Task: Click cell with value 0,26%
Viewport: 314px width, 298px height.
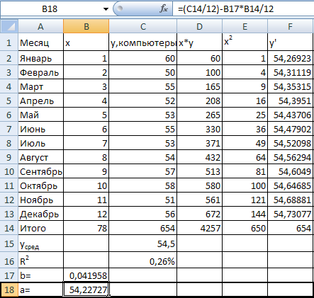Action: point(143,260)
